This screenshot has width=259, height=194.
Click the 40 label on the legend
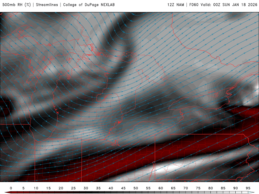pos(111,188)
